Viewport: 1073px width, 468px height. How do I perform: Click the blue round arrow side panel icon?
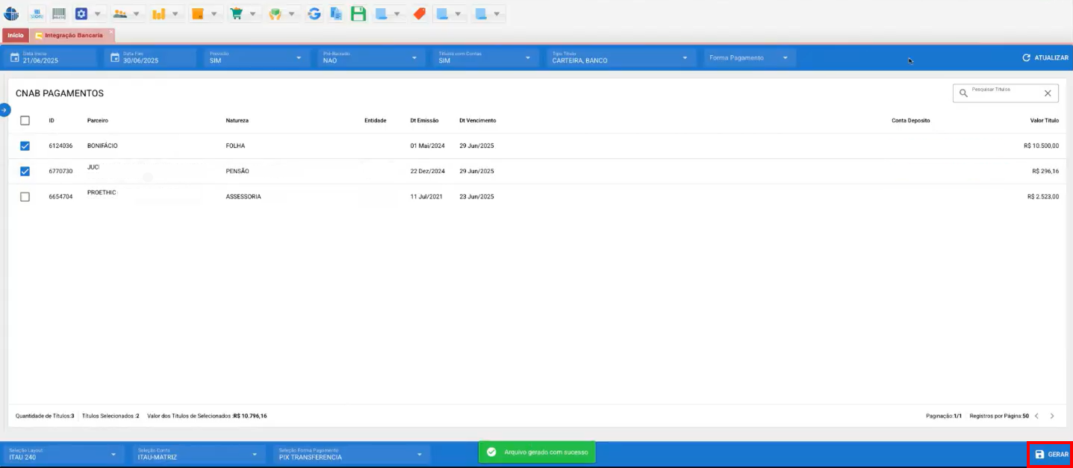4,110
